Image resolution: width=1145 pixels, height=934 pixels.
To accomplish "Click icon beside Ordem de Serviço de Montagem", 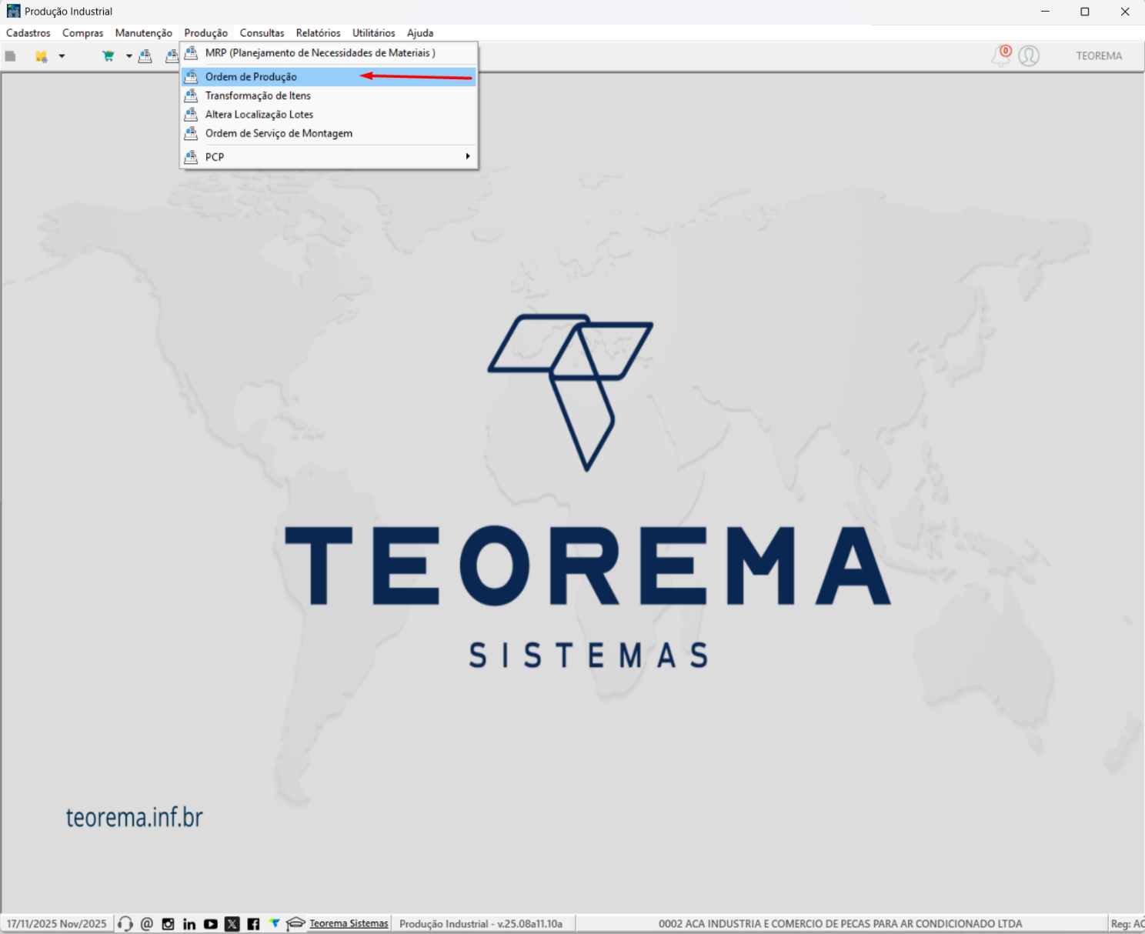I will click(191, 133).
